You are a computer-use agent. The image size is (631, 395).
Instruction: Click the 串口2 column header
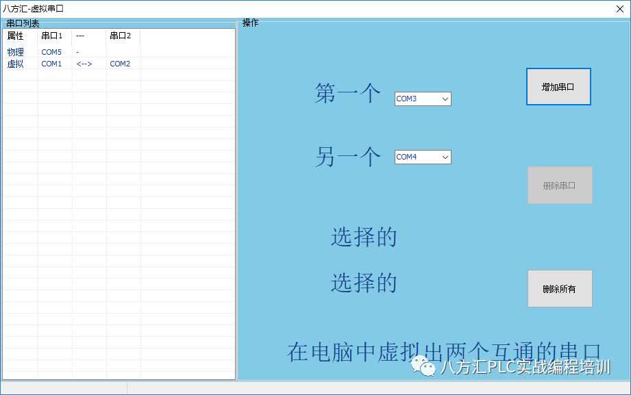[x=120, y=36]
